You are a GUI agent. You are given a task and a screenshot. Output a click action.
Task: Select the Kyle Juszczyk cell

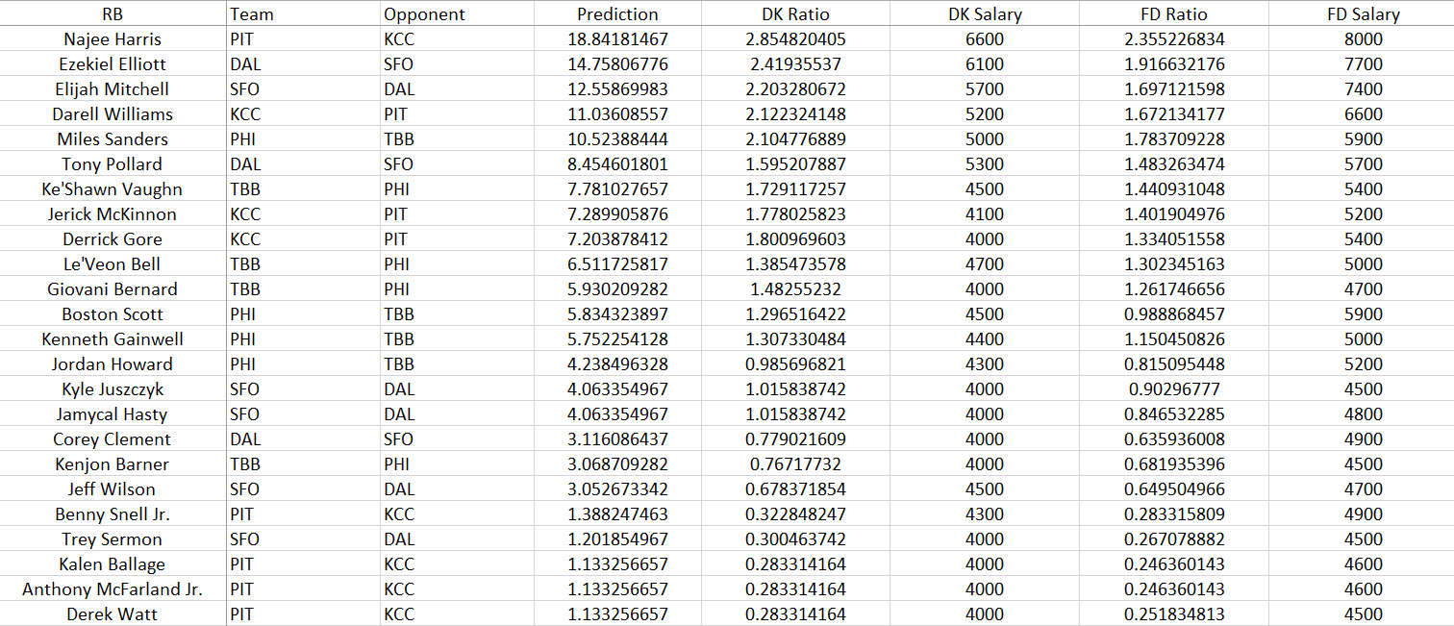click(x=113, y=389)
